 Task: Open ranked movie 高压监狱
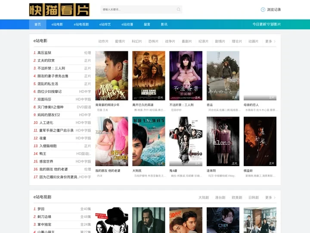44,53
